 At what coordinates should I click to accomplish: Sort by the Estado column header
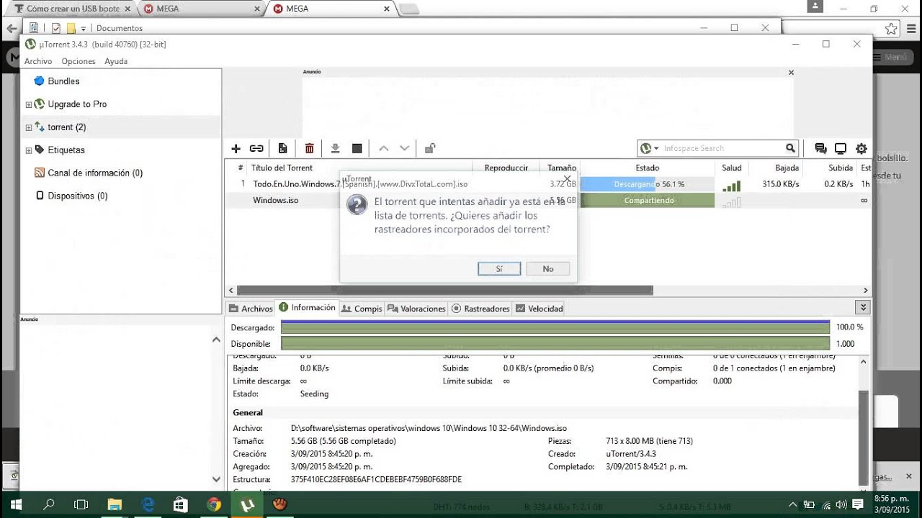[x=647, y=168]
